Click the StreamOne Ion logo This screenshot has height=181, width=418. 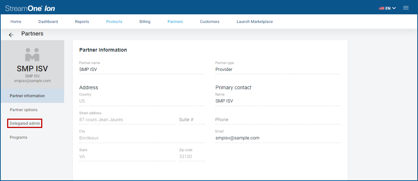(30, 8)
